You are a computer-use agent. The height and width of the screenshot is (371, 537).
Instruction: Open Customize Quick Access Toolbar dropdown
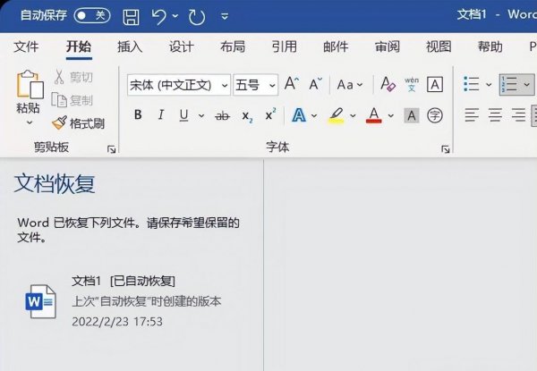click(x=225, y=16)
